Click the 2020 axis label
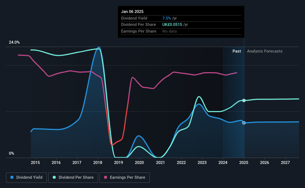 [x=139, y=162]
